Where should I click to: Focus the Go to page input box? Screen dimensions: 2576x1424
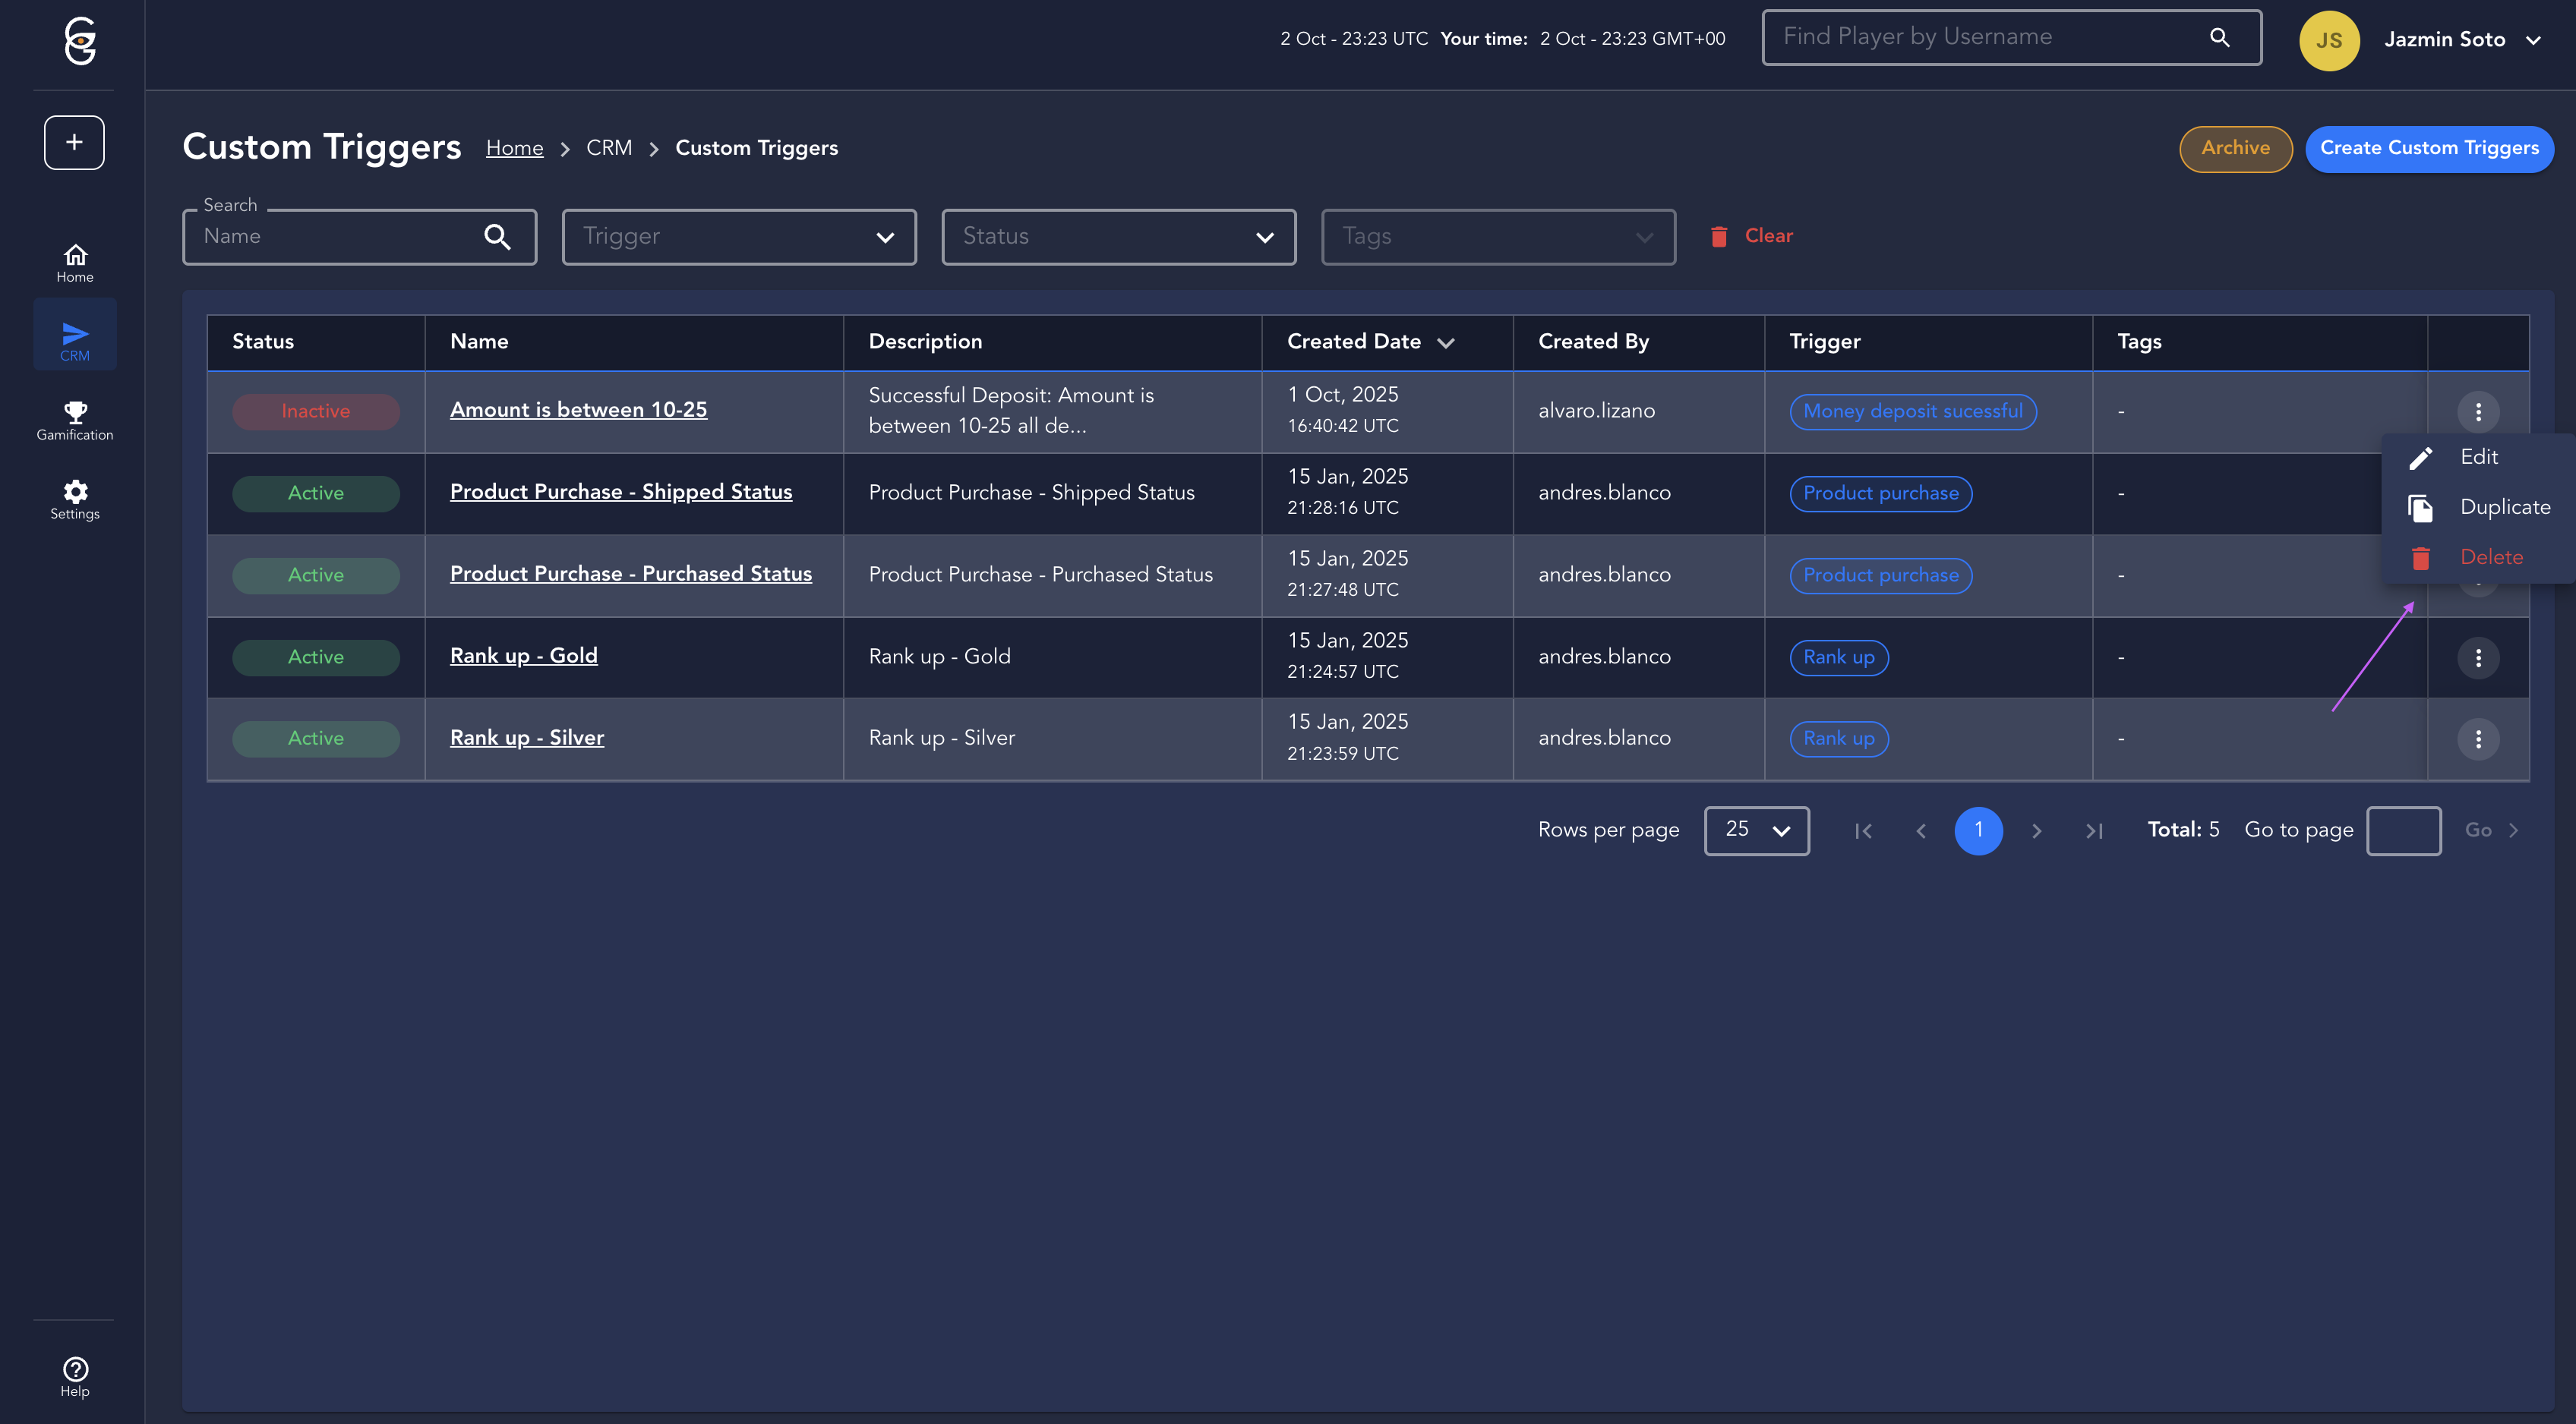(2403, 830)
